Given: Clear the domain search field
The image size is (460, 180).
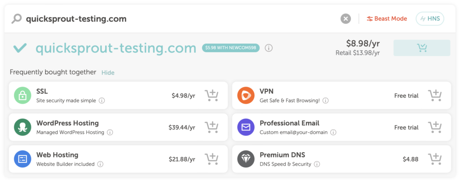Looking at the screenshot, I should point(345,19).
